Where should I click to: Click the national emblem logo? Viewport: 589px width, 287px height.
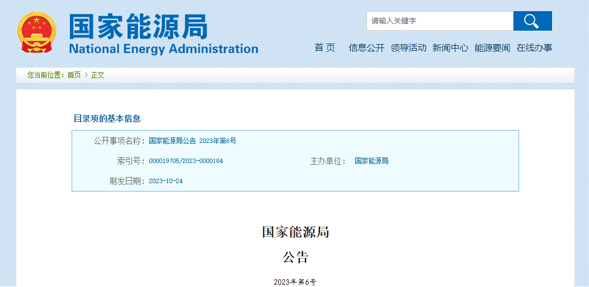(37, 32)
